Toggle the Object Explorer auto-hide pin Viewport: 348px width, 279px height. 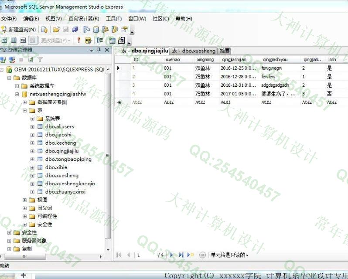99,50
